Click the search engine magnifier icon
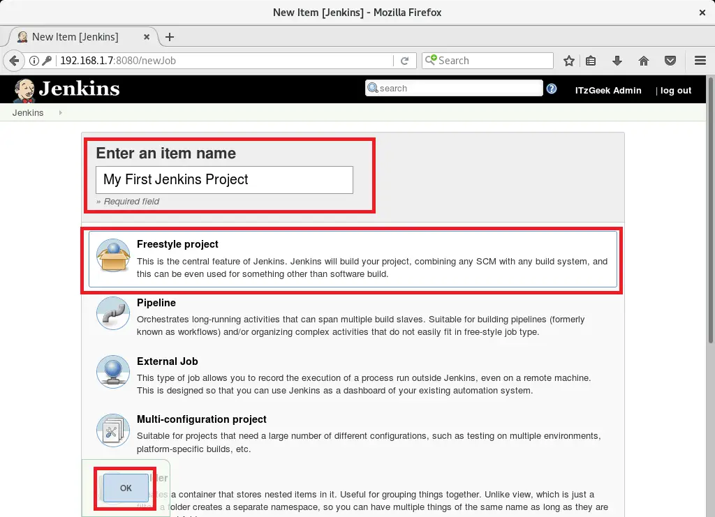715x517 pixels. (x=431, y=60)
